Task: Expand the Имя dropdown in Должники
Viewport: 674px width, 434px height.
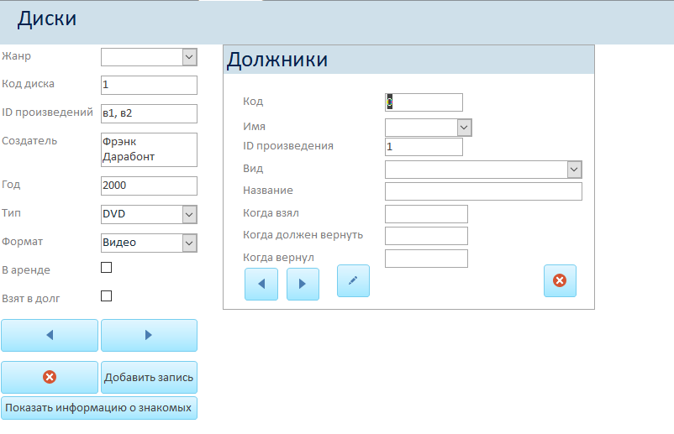Action: click(464, 128)
